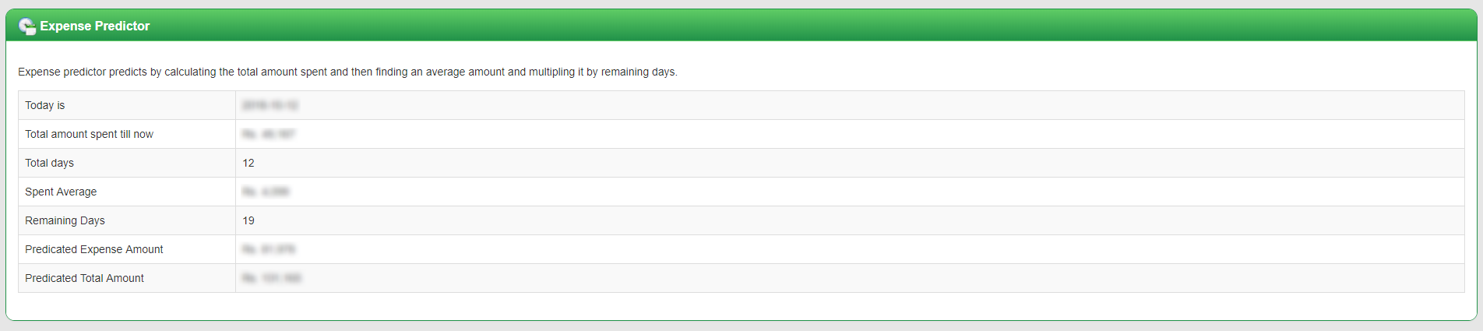Click the Remaining Days value 19
1483x331 pixels.
click(248, 220)
